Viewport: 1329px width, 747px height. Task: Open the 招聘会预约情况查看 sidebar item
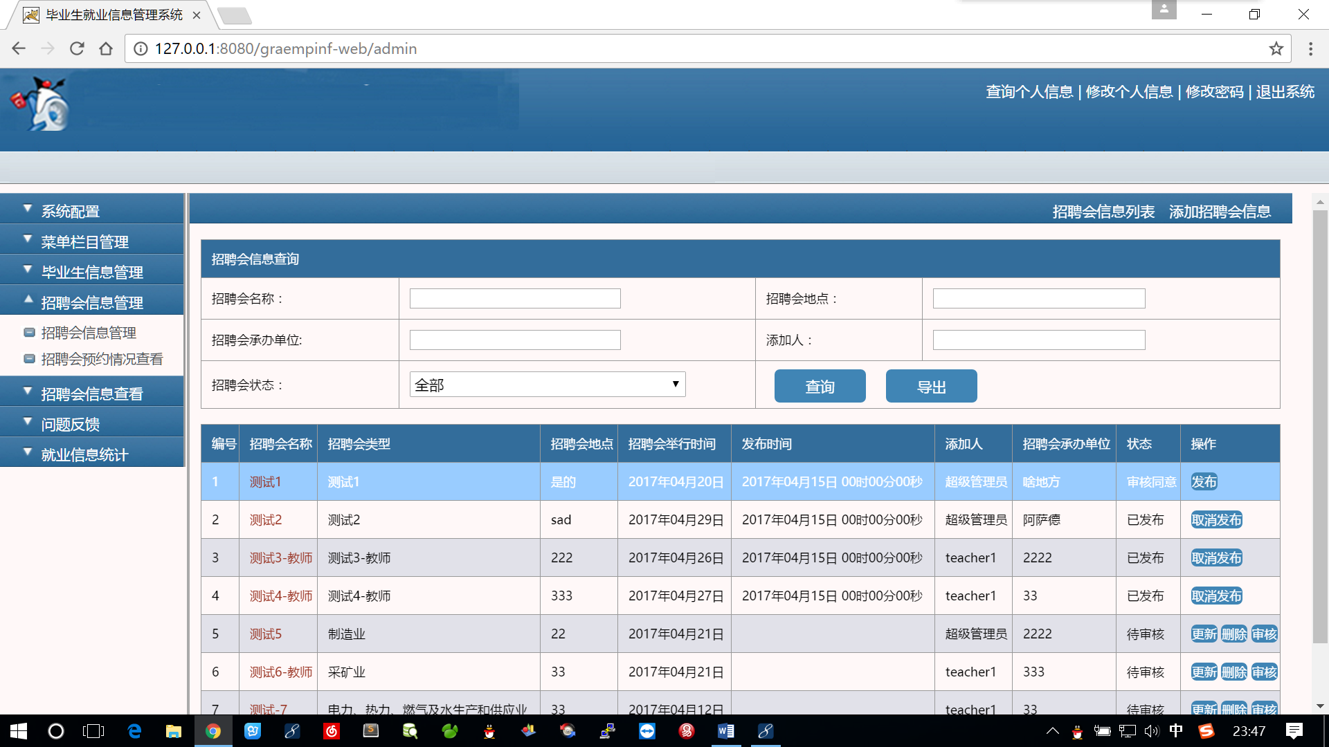pos(102,359)
